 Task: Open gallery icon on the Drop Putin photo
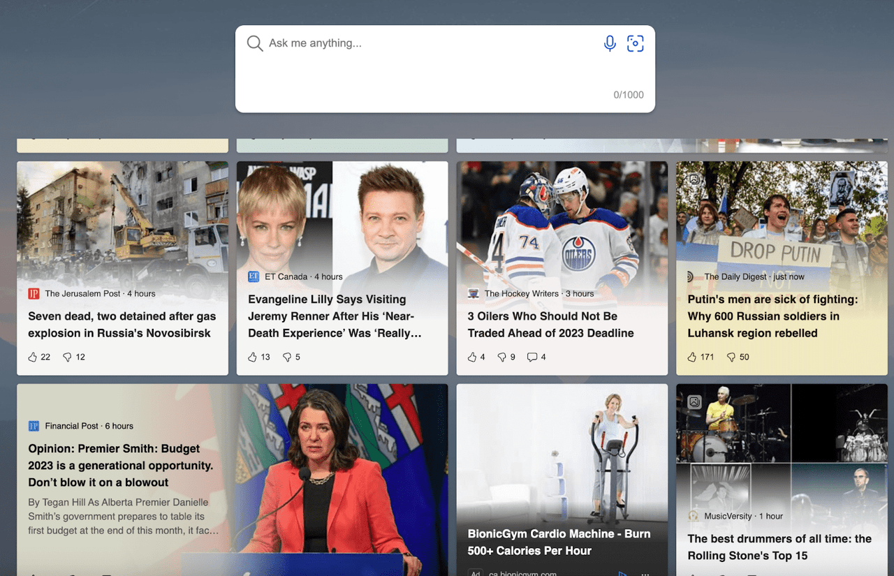[x=694, y=179]
